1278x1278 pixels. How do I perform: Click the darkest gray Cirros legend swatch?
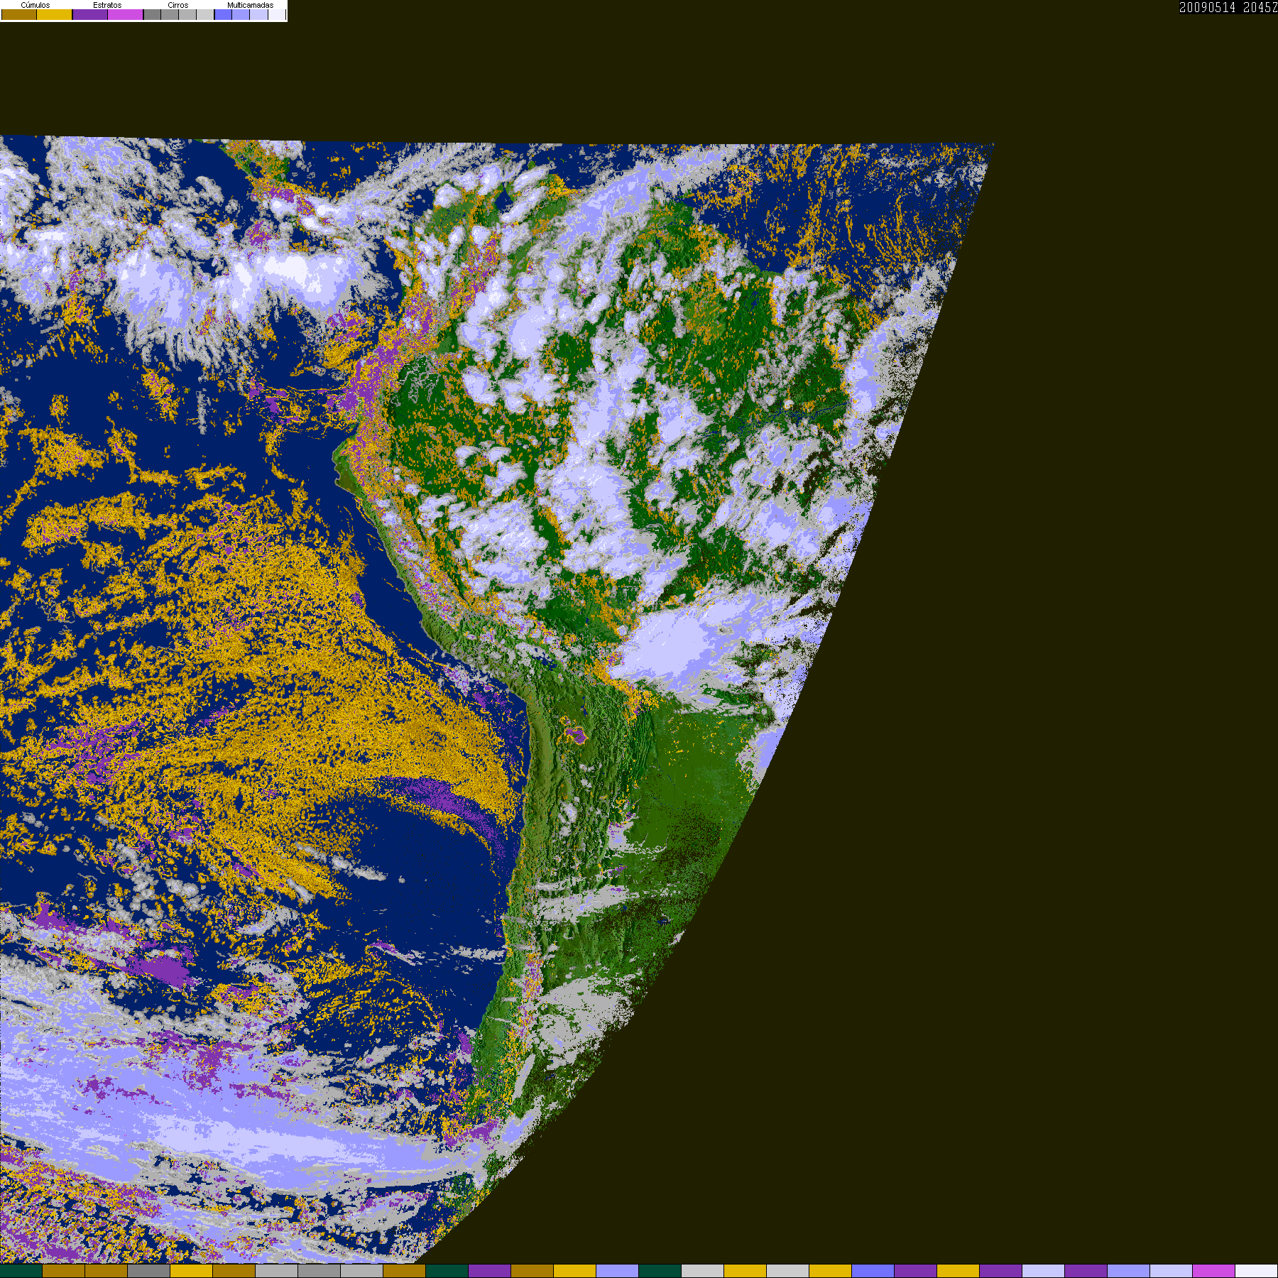click(152, 14)
